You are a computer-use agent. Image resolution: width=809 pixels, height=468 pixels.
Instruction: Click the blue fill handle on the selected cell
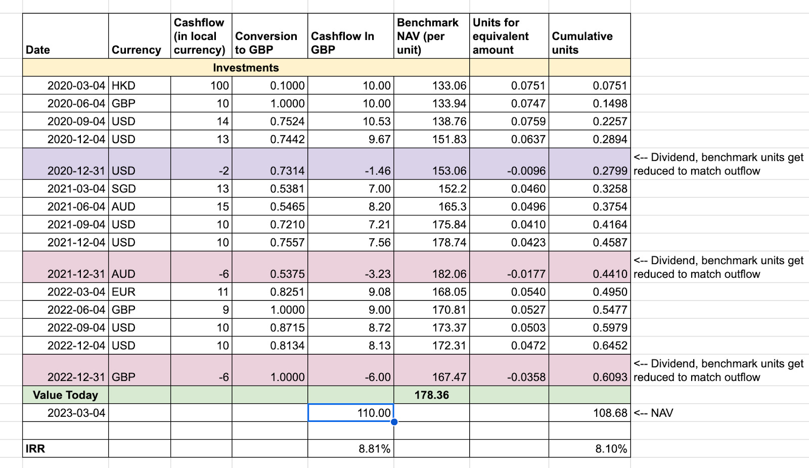(x=393, y=420)
